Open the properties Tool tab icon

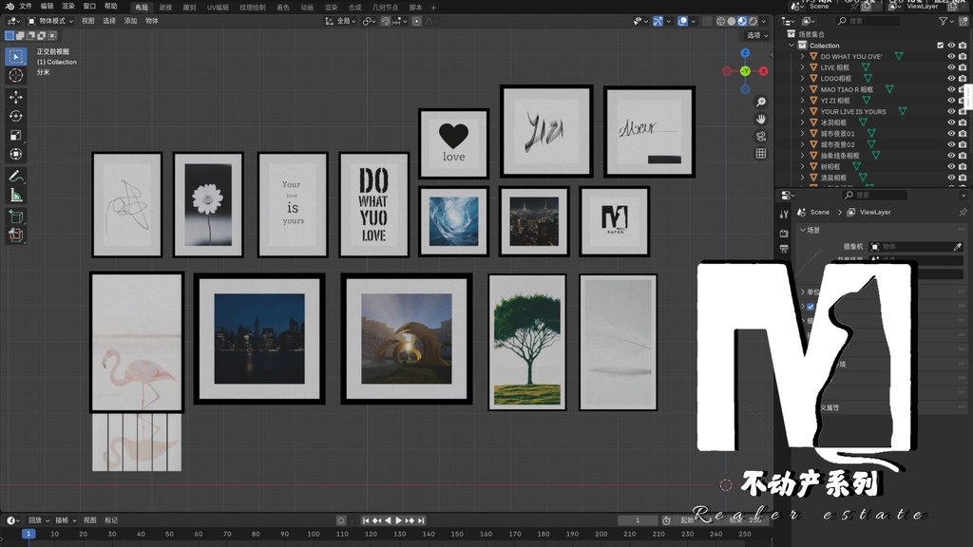pyautogui.click(x=784, y=214)
